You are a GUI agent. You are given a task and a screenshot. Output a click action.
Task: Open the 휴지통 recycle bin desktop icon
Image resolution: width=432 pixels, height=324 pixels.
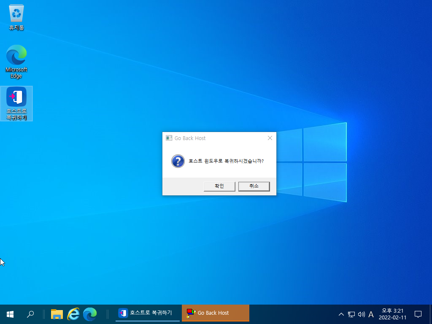click(x=16, y=17)
